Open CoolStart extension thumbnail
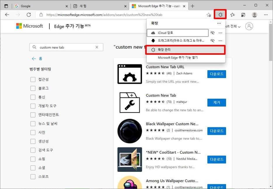 click(x=130, y=160)
